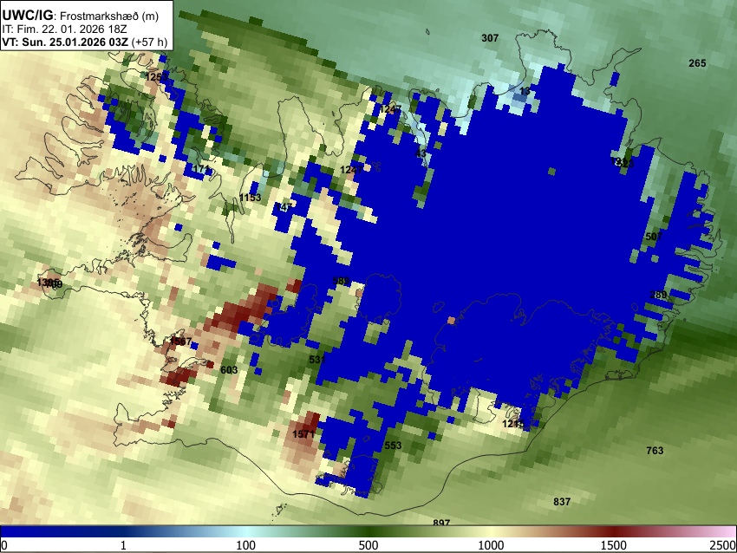The width and height of the screenshot is (737, 553).
Task: Click the map value 837
Action: point(562,502)
